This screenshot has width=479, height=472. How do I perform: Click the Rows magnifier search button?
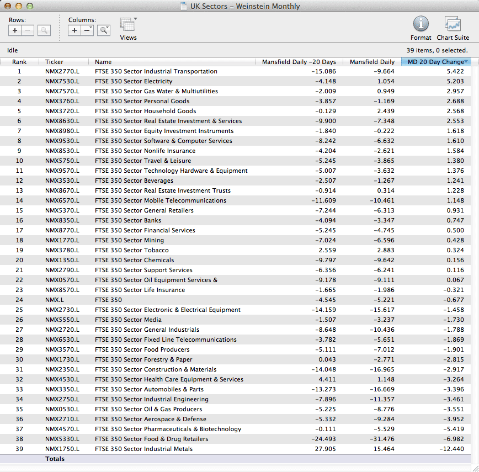click(x=44, y=30)
